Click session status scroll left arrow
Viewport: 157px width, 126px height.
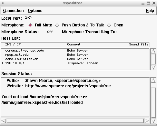click(x=4, y=121)
